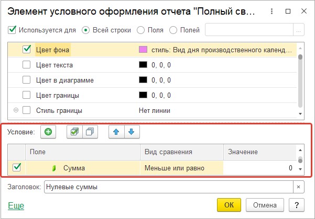Open the three-dot window options menu
The height and width of the screenshot is (219, 315).
(271, 11)
